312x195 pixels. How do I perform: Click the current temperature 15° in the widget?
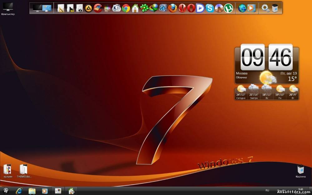[x=292, y=79]
